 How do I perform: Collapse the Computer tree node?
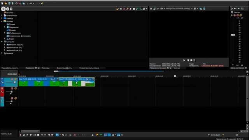[2, 42]
